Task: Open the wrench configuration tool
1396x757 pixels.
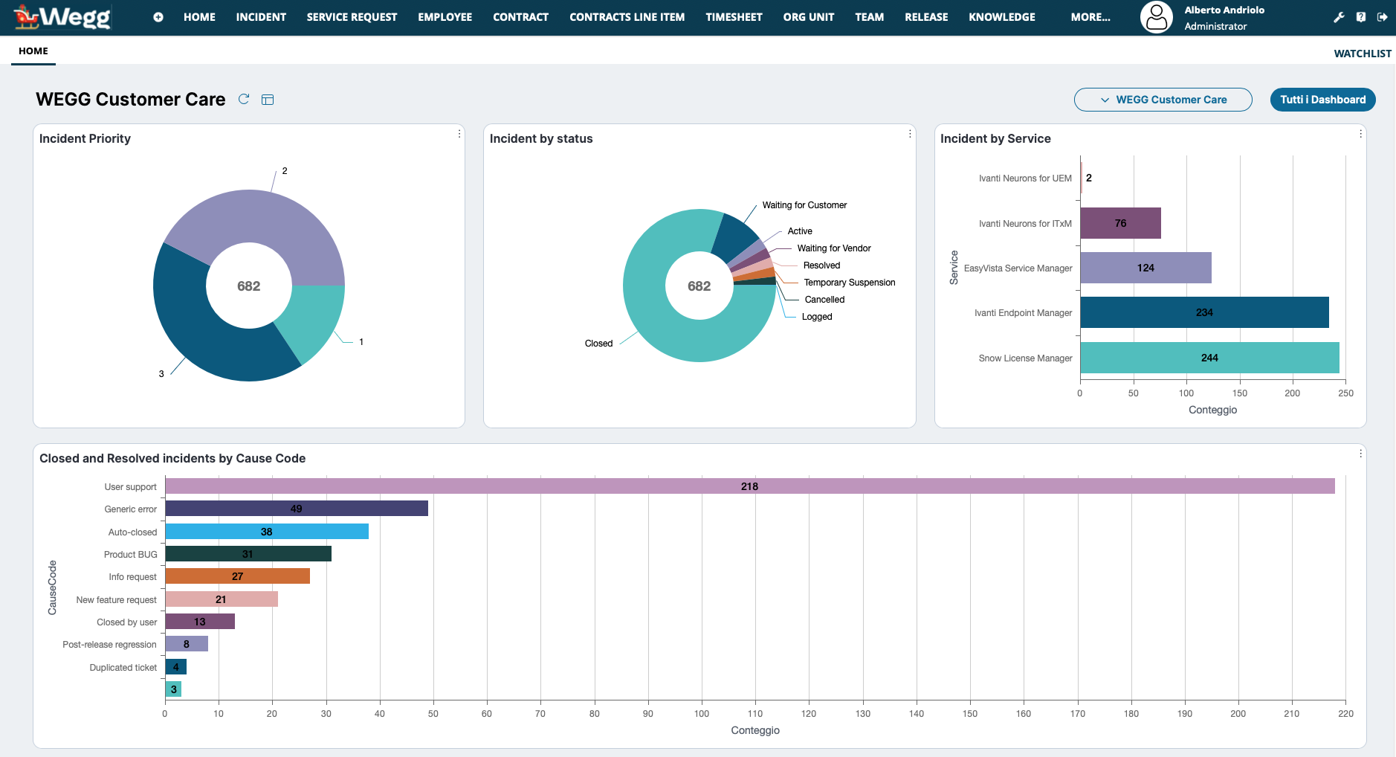Action: tap(1339, 17)
